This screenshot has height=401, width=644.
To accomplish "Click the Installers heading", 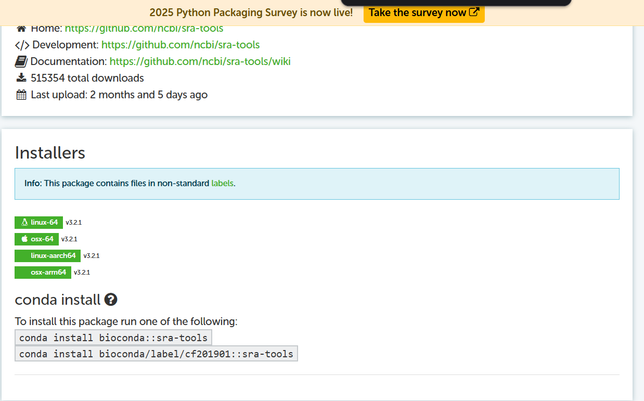I will (50, 153).
